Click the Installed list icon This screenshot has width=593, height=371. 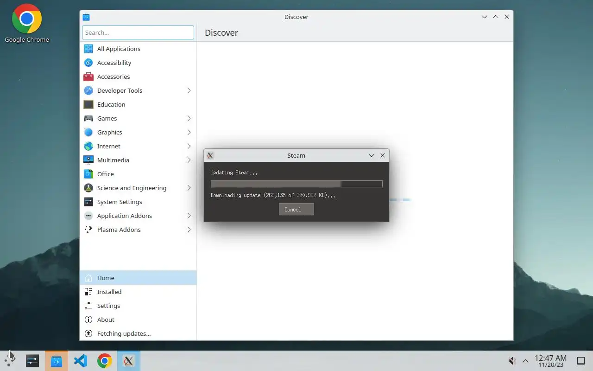coord(88,292)
